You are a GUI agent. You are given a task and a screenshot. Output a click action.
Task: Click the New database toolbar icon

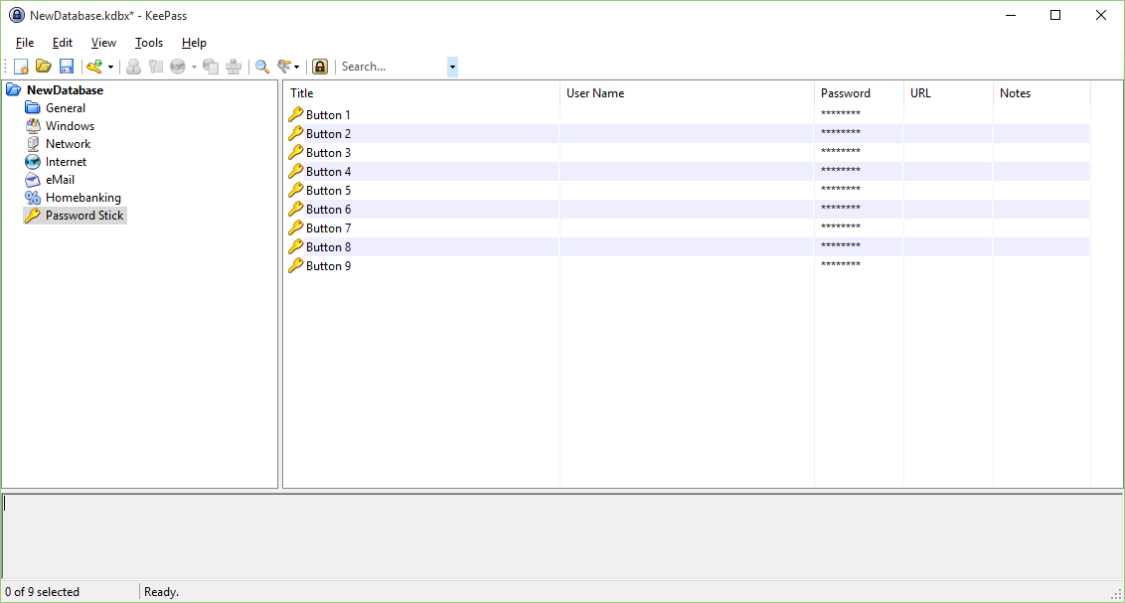click(x=21, y=67)
